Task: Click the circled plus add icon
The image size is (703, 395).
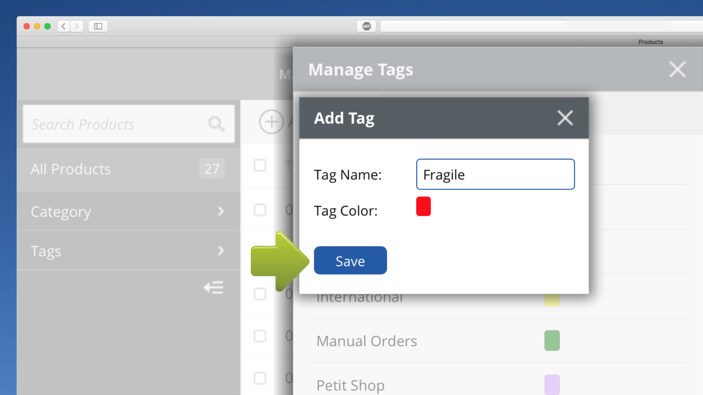Action: [271, 122]
